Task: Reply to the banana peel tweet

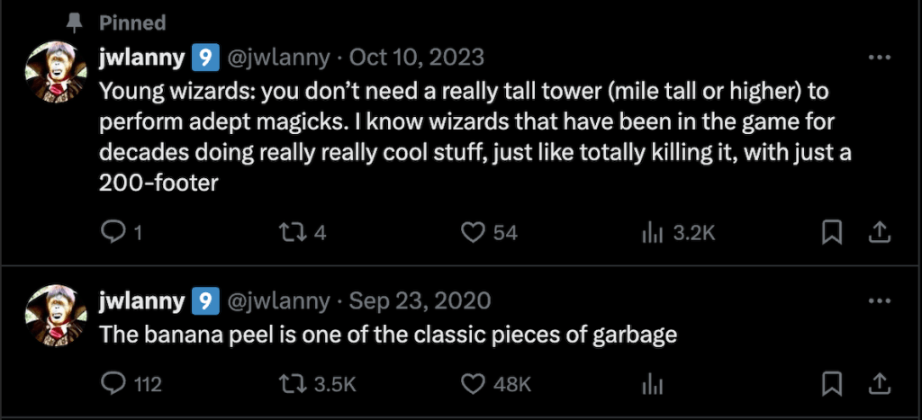Action: pyautogui.click(x=113, y=384)
